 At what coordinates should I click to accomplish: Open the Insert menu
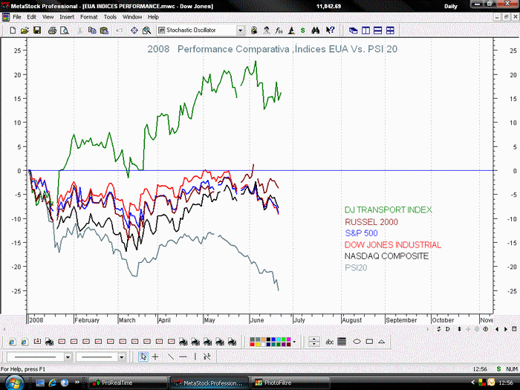point(67,17)
